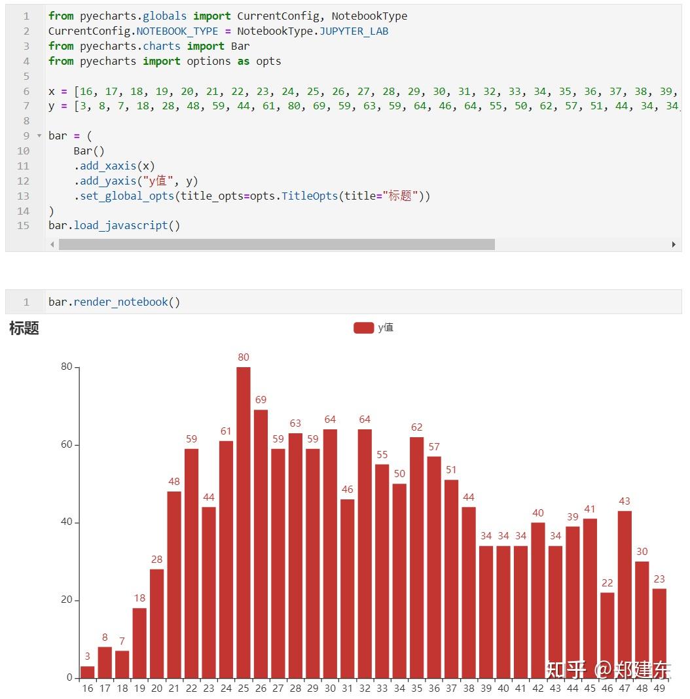Click the code cell horizontal scrollbar thumb
The image size is (690, 699).
click(x=276, y=244)
